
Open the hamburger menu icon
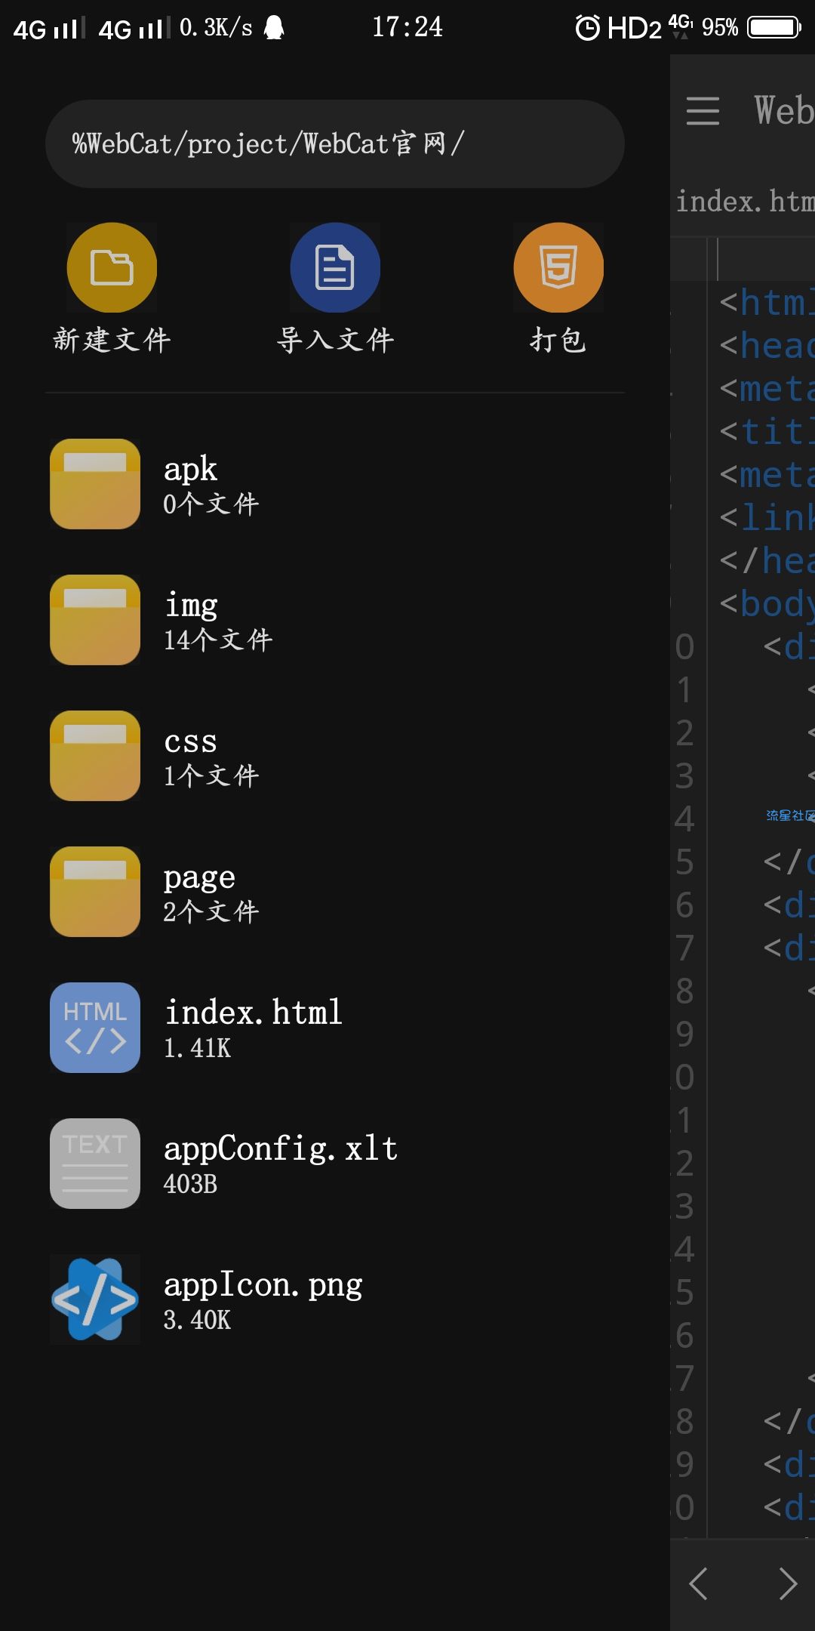point(703,111)
